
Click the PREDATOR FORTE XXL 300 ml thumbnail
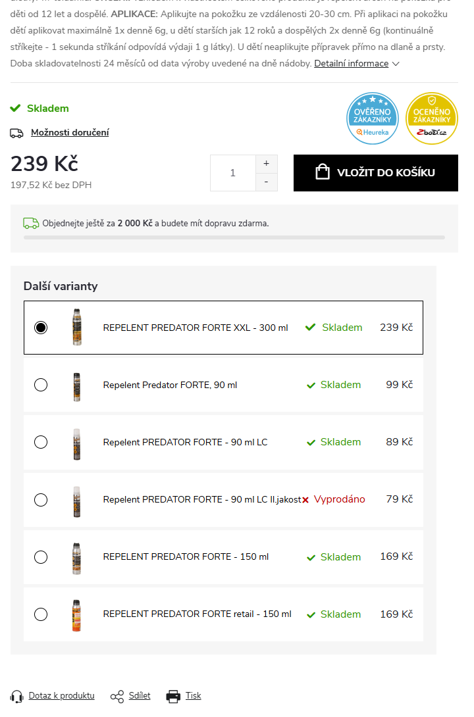77,328
